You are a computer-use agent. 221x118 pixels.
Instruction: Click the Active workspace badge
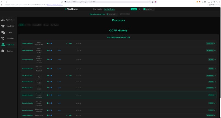tap(125, 14)
